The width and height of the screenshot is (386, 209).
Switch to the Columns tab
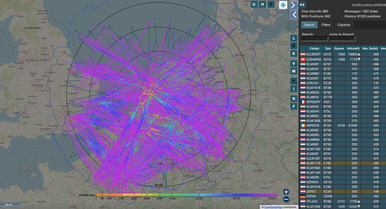click(344, 25)
